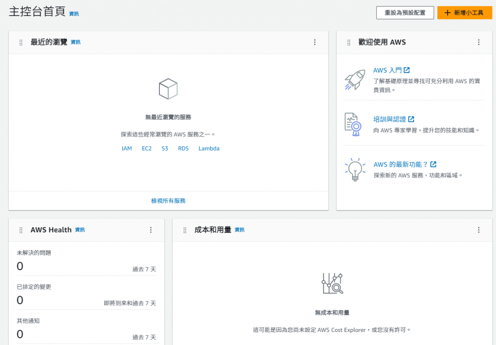
Task: Open the Lambda service link
Action: coord(209,149)
